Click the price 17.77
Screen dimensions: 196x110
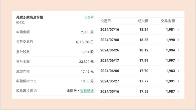144,81
